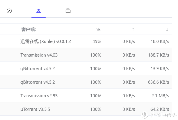Viewport: 178px width, 120px height.
Task: Click the qBittorrent v4.5.2 peer at 636.6 KB/s
Action: point(38,82)
